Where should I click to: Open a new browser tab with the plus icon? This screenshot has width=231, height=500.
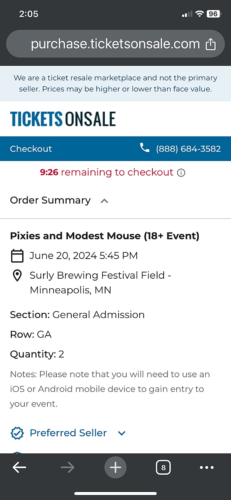(x=115, y=467)
